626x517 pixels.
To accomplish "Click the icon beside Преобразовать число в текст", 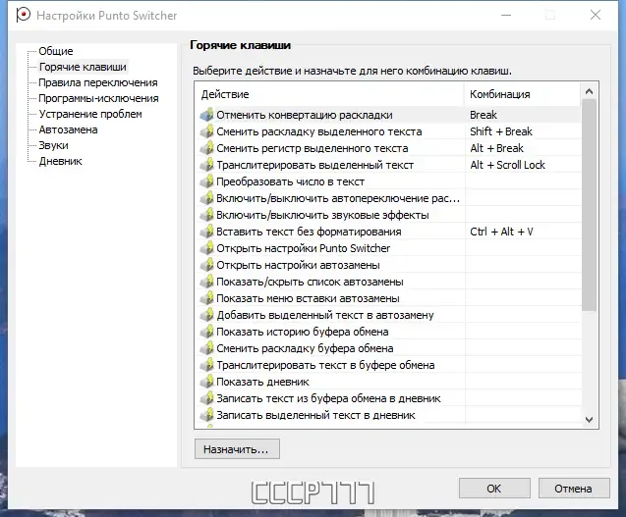I will [206, 181].
